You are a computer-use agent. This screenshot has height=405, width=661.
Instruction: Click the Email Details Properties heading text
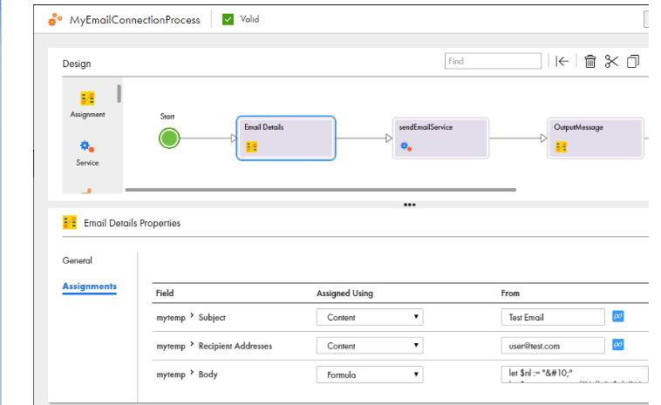pyautogui.click(x=132, y=223)
